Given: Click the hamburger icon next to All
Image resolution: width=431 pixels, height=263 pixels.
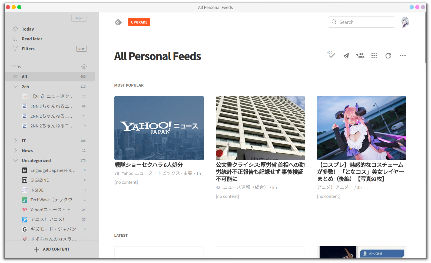Looking at the screenshot, I should click(x=15, y=77).
